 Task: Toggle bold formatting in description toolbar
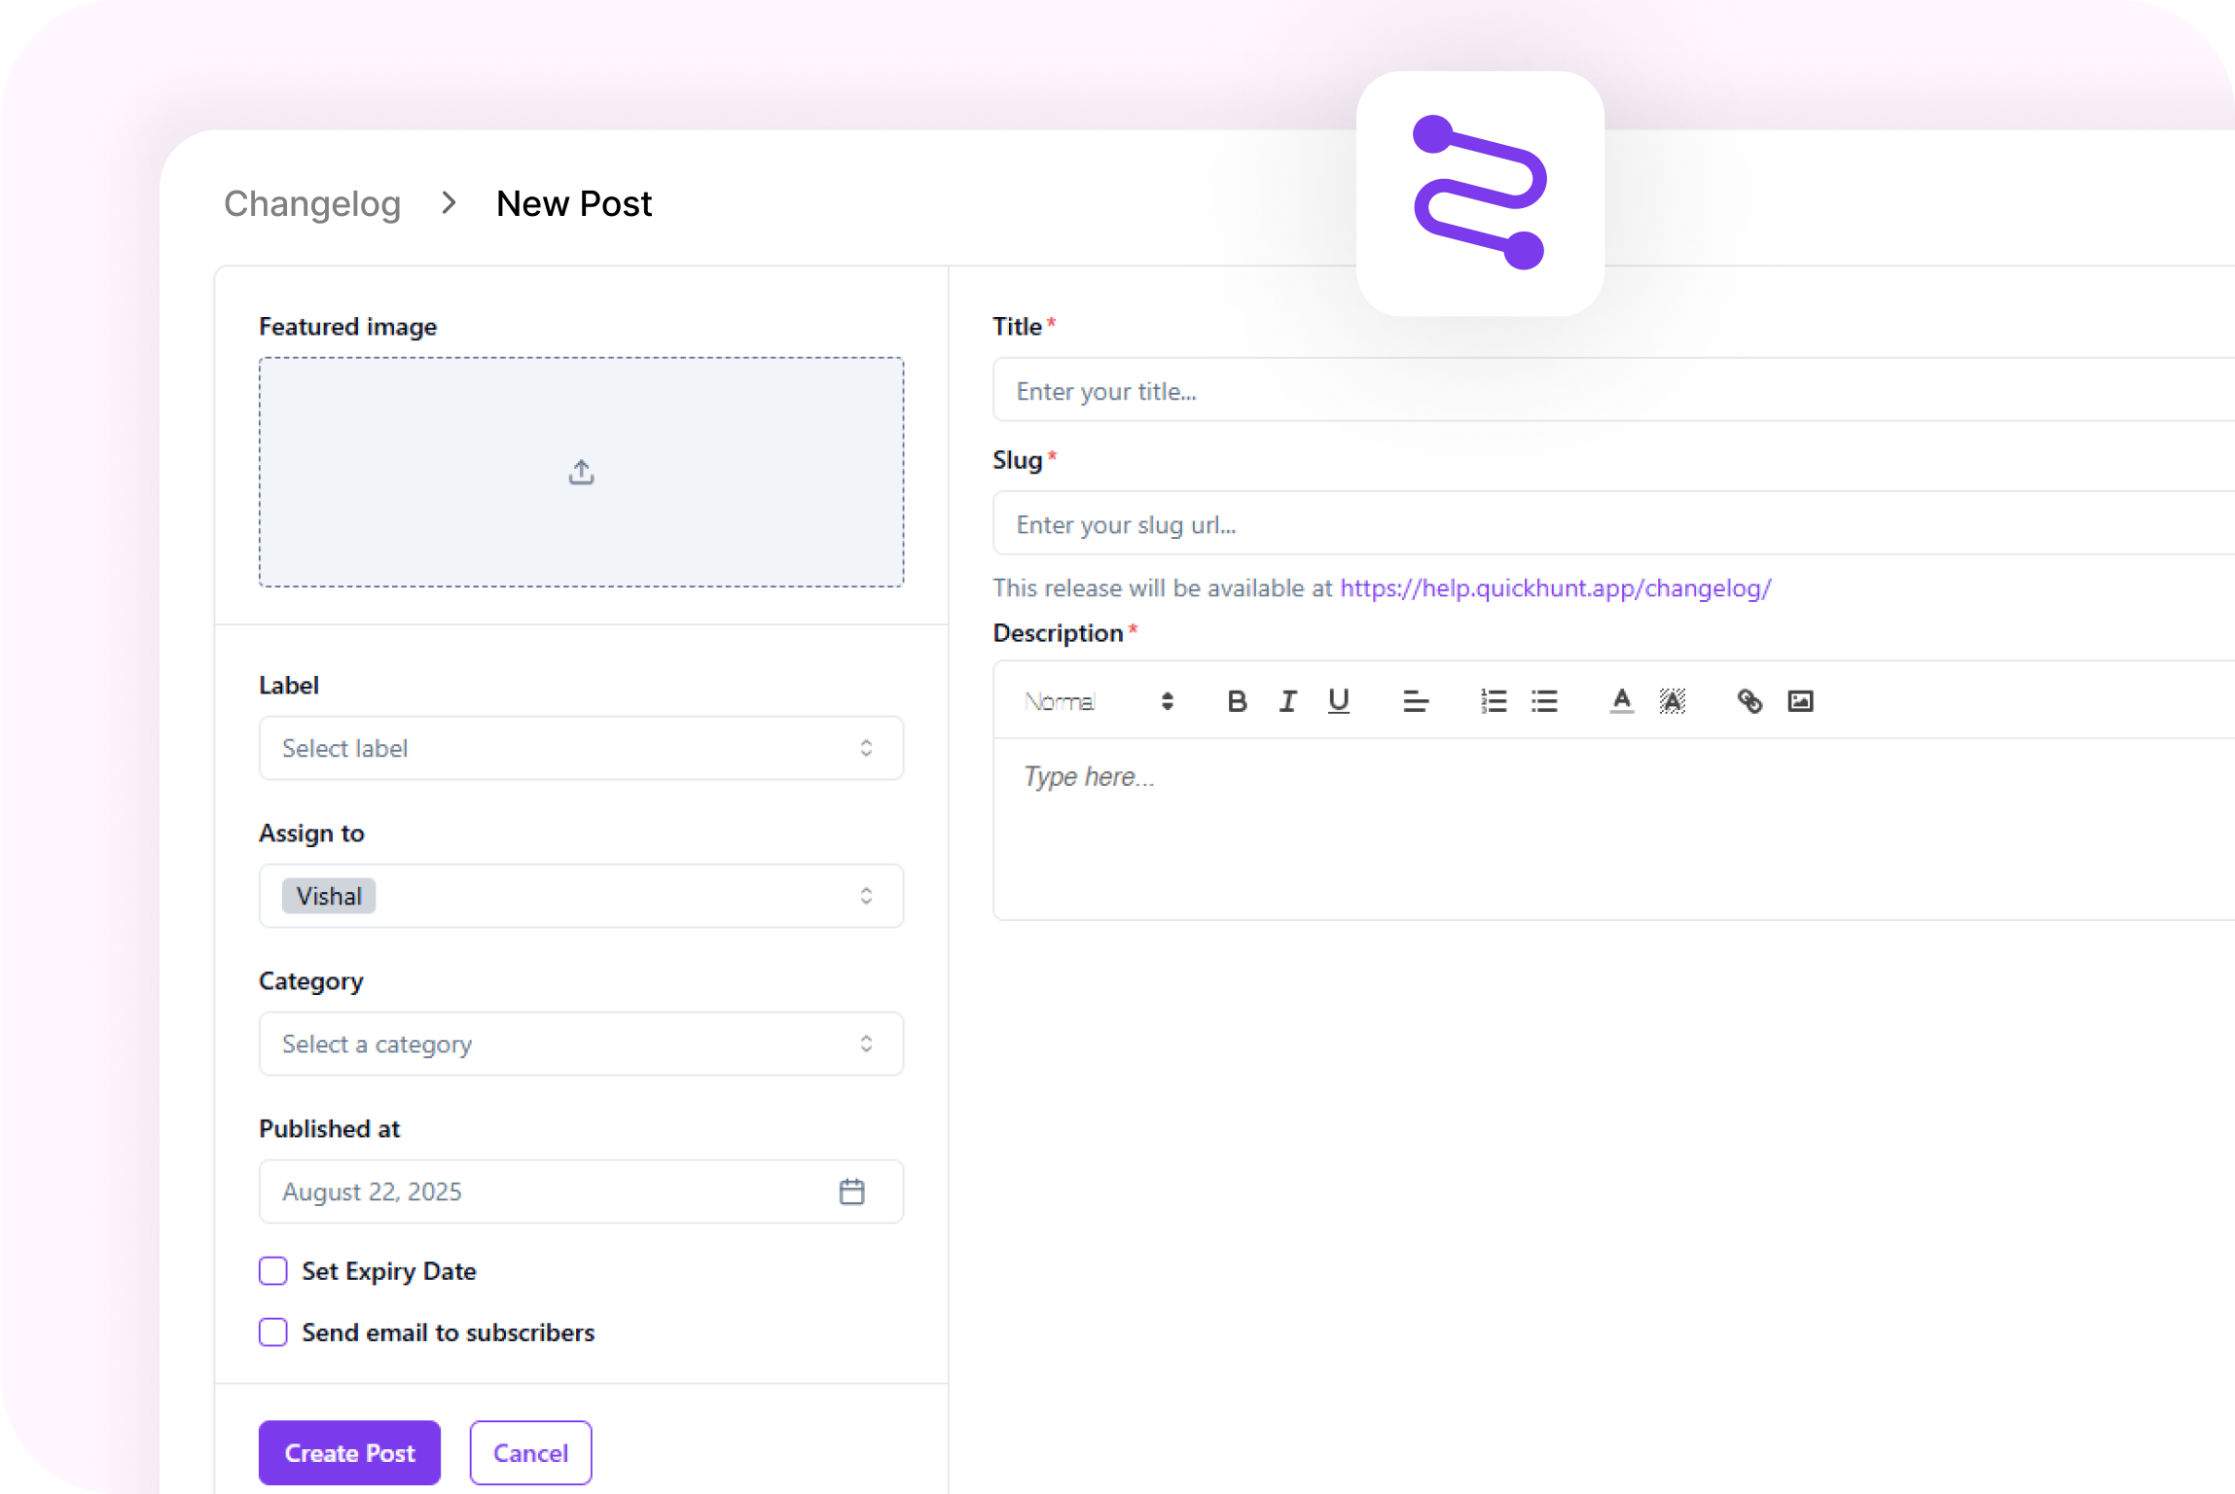click(1237, 701)
